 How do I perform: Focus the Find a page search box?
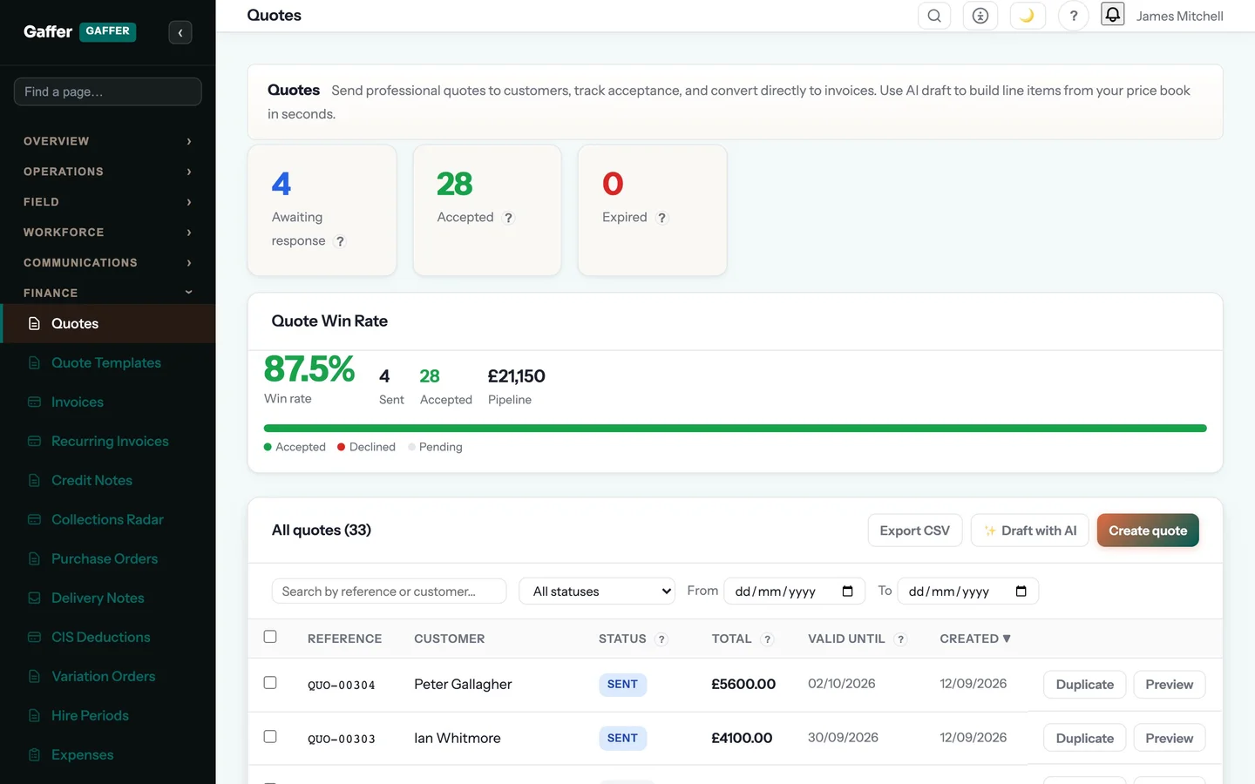(x=108, y=91)
